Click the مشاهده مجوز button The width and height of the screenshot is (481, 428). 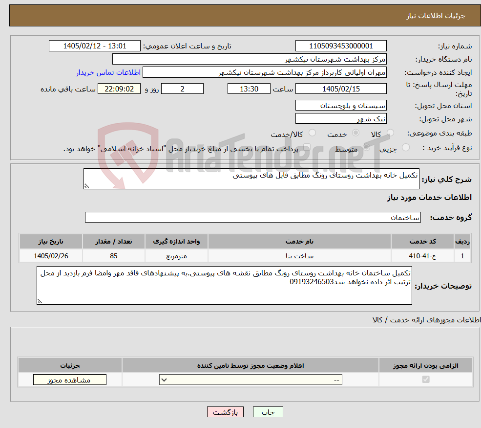(70, 380)
